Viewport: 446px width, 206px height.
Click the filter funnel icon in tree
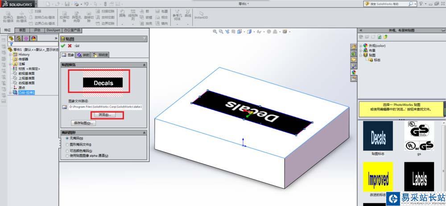(11, 44)
